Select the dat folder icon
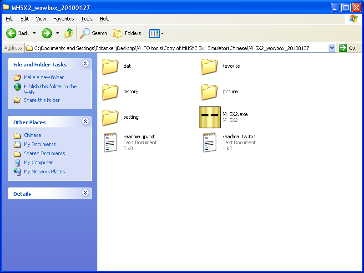Screen dimensions: 364x273 click(110, 66)
